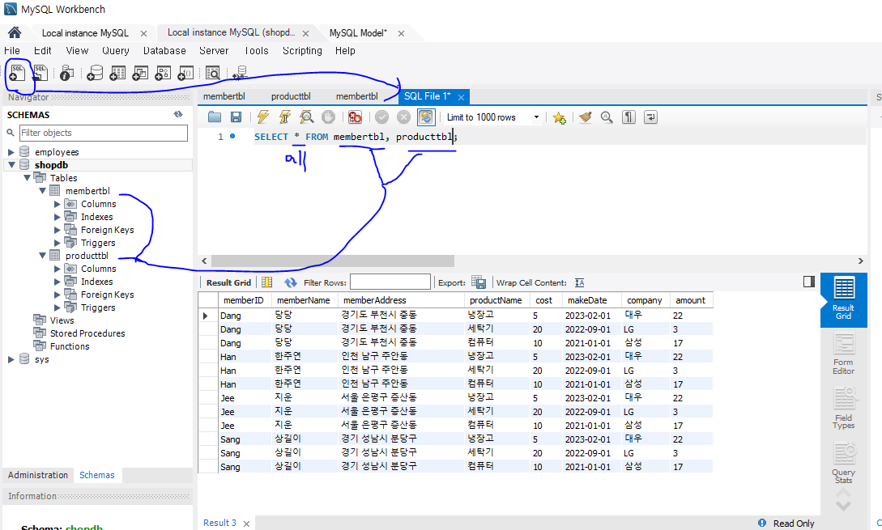Open script file in query editor
Viewport: 882px width, 530px height.
215,117
